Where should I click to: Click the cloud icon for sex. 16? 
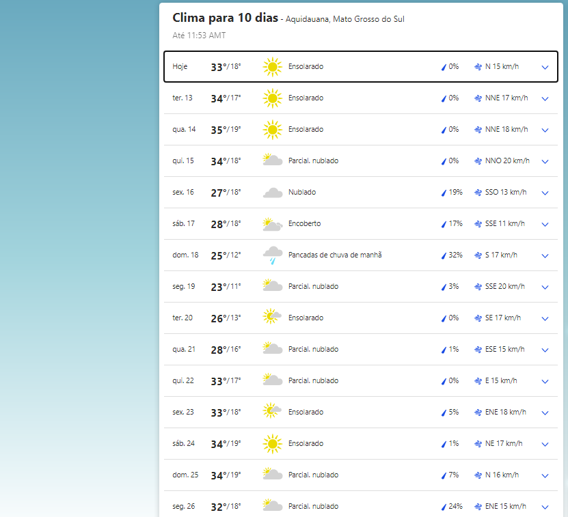click(272, 193)
